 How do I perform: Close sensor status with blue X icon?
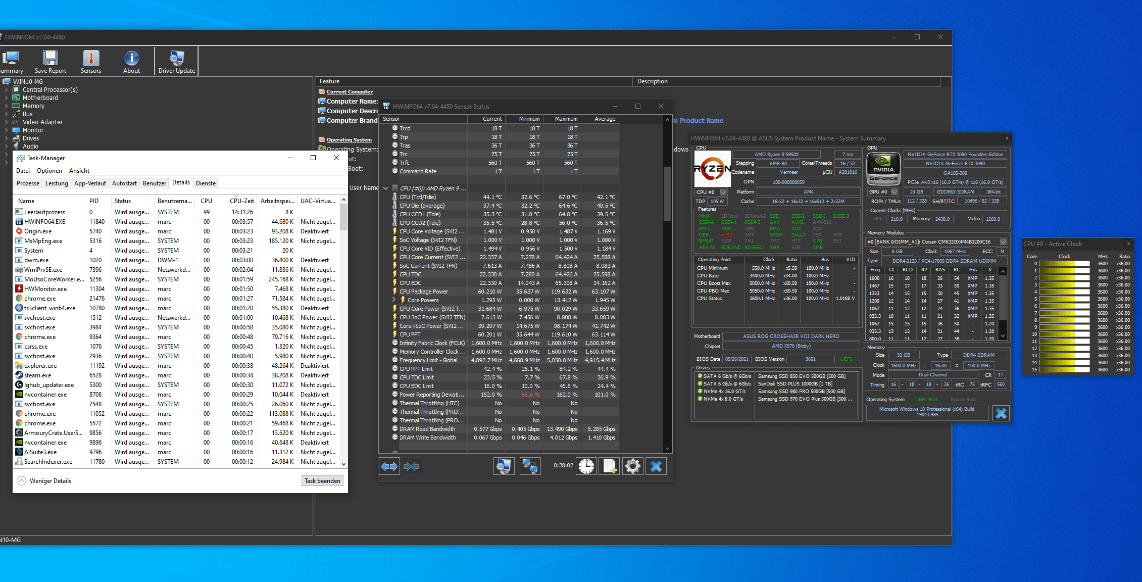point(656,466)
